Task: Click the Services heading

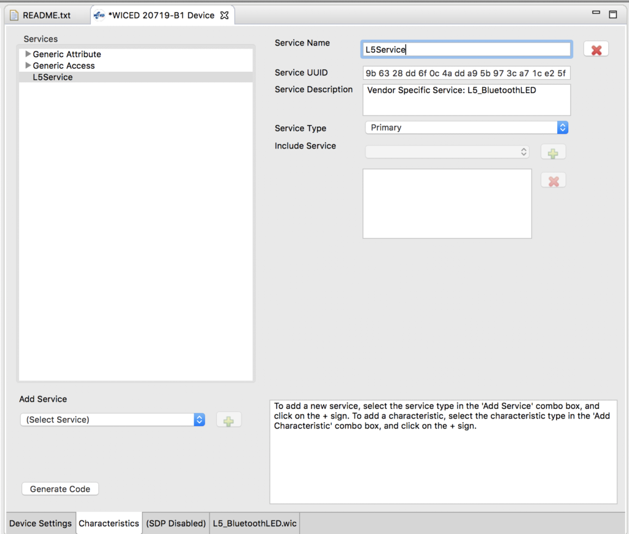Action: click(x=41, y=39)
